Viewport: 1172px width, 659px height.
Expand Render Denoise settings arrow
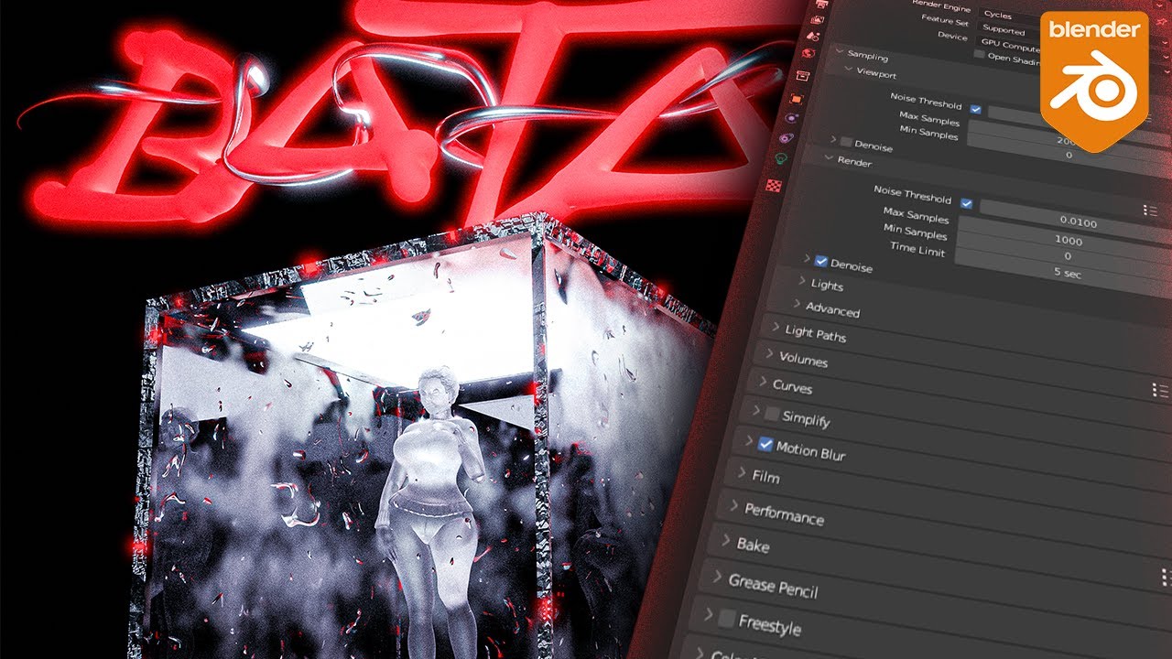[x=807, y=257]
